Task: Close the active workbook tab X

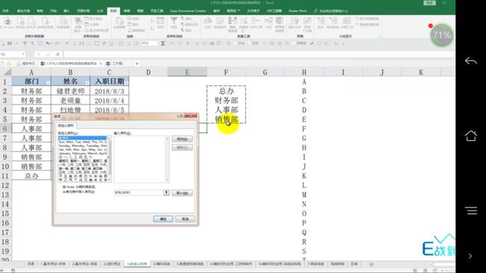Action: (x=101, y=63)
